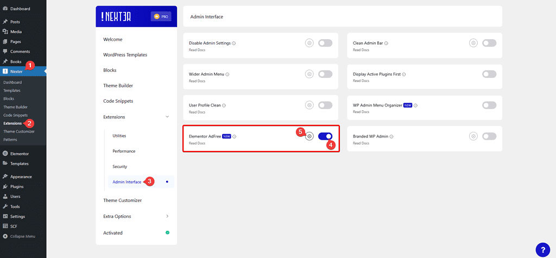
Task: Click info icon beside WP Admin Menu Organizer
Action: click(x=415, y=105)
